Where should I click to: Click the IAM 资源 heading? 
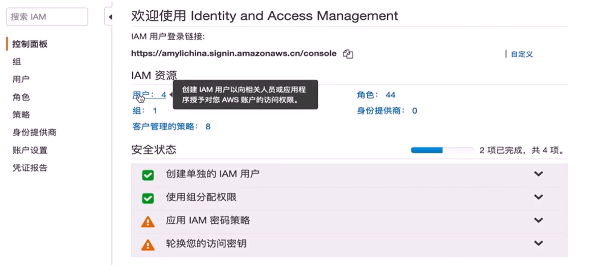(154, 75)
